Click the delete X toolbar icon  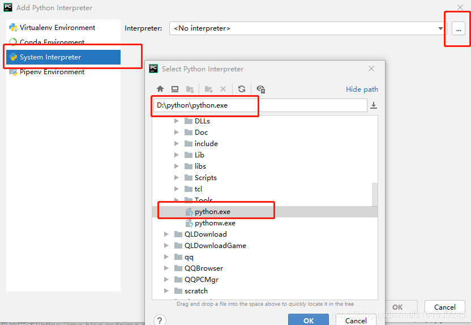click(x=223, y=89)
